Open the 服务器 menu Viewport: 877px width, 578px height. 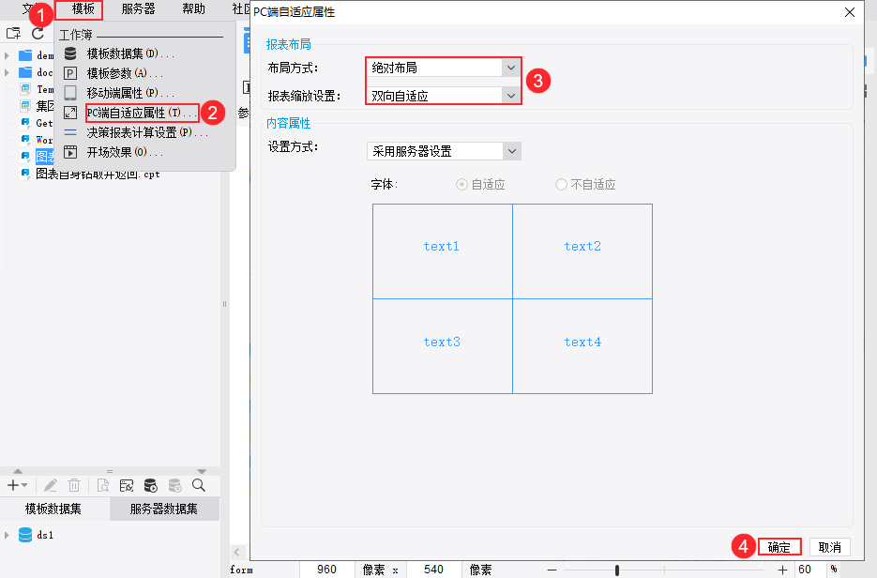pos(138,9)
